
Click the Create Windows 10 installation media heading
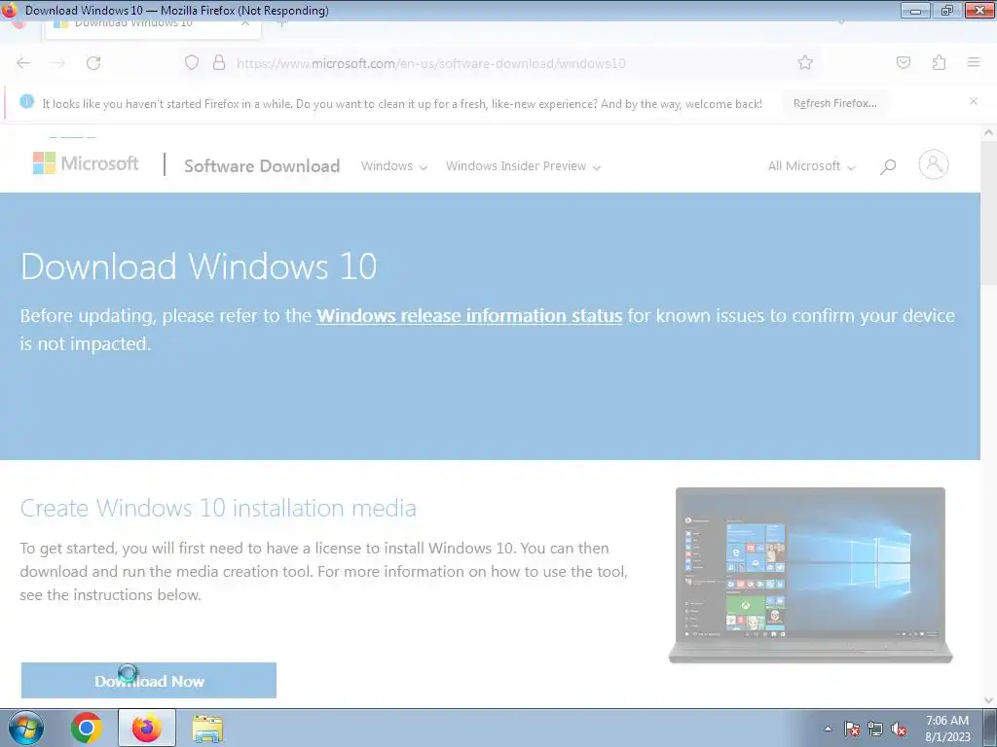[x=218, y=508]
